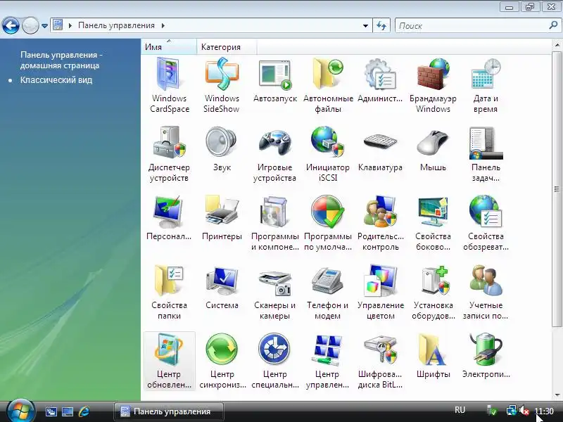Open Звук settings
Viewport: 563px width, 422px height.
(x=222, y=149)
